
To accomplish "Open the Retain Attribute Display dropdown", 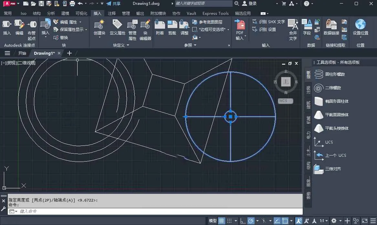I will coord(86,30).
